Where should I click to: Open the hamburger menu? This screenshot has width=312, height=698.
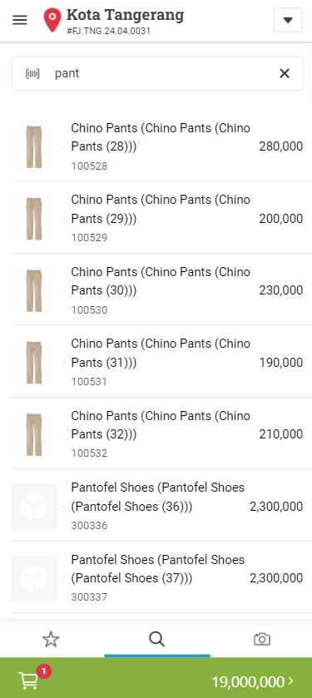pos(20,20)
